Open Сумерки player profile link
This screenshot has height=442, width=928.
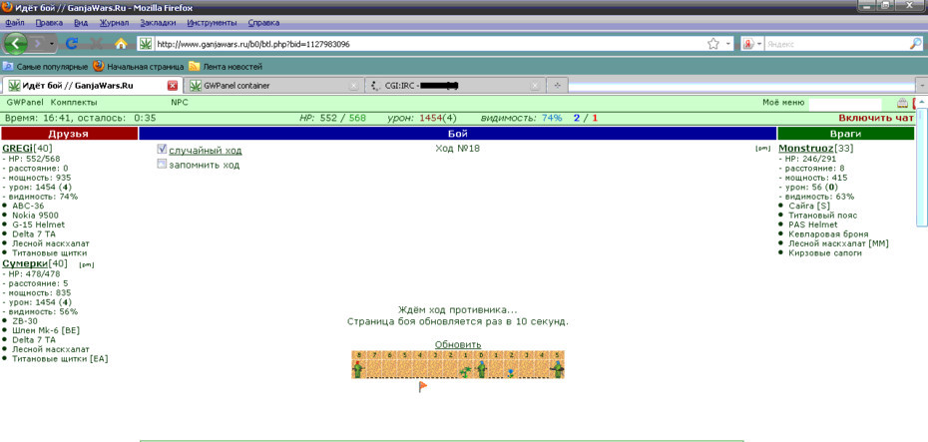(x=26, y=262)
